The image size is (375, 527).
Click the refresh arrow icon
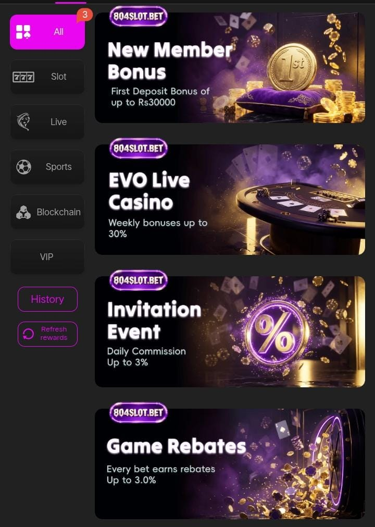tap(28, 334)
